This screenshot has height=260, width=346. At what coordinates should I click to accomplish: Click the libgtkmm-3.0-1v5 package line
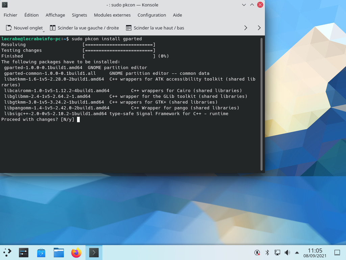111,102
